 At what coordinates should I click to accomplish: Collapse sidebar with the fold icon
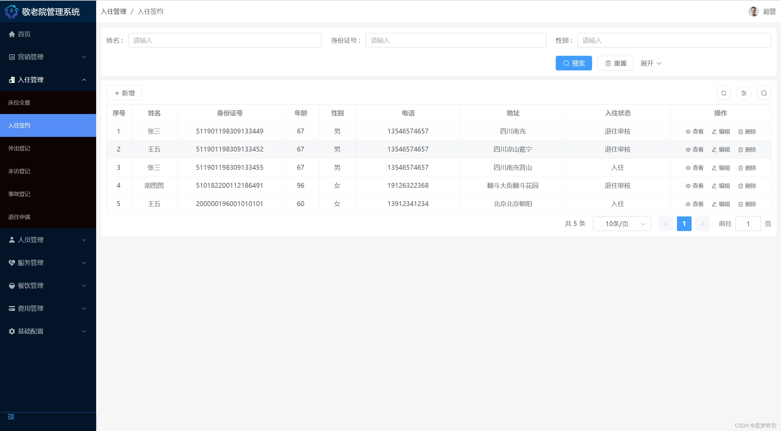click(11, 417)
